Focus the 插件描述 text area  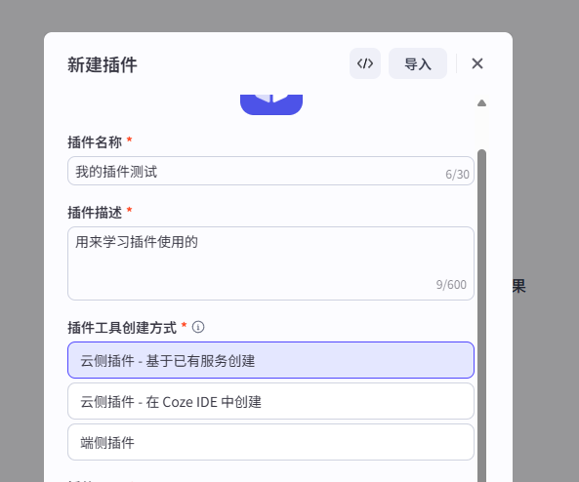pyautogui.click(x=270, y=263)
